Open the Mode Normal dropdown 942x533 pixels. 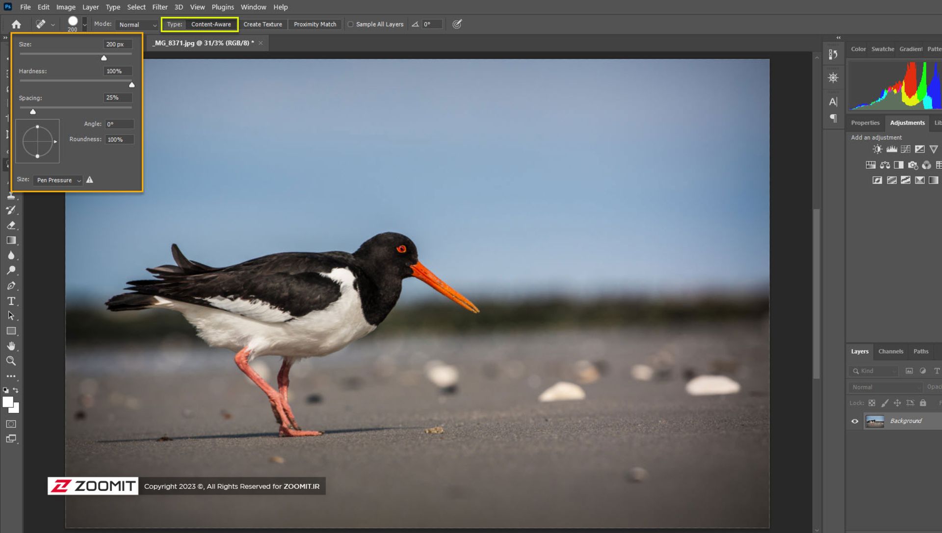[x=137, y=25]
